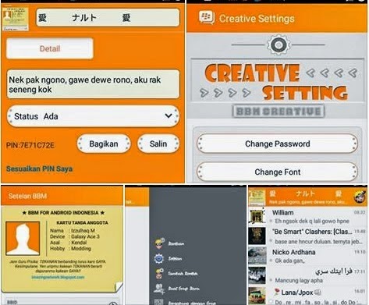Tap William's avatar picture
The width and height of the screenshot is (369, 305).
click(257, 216)
